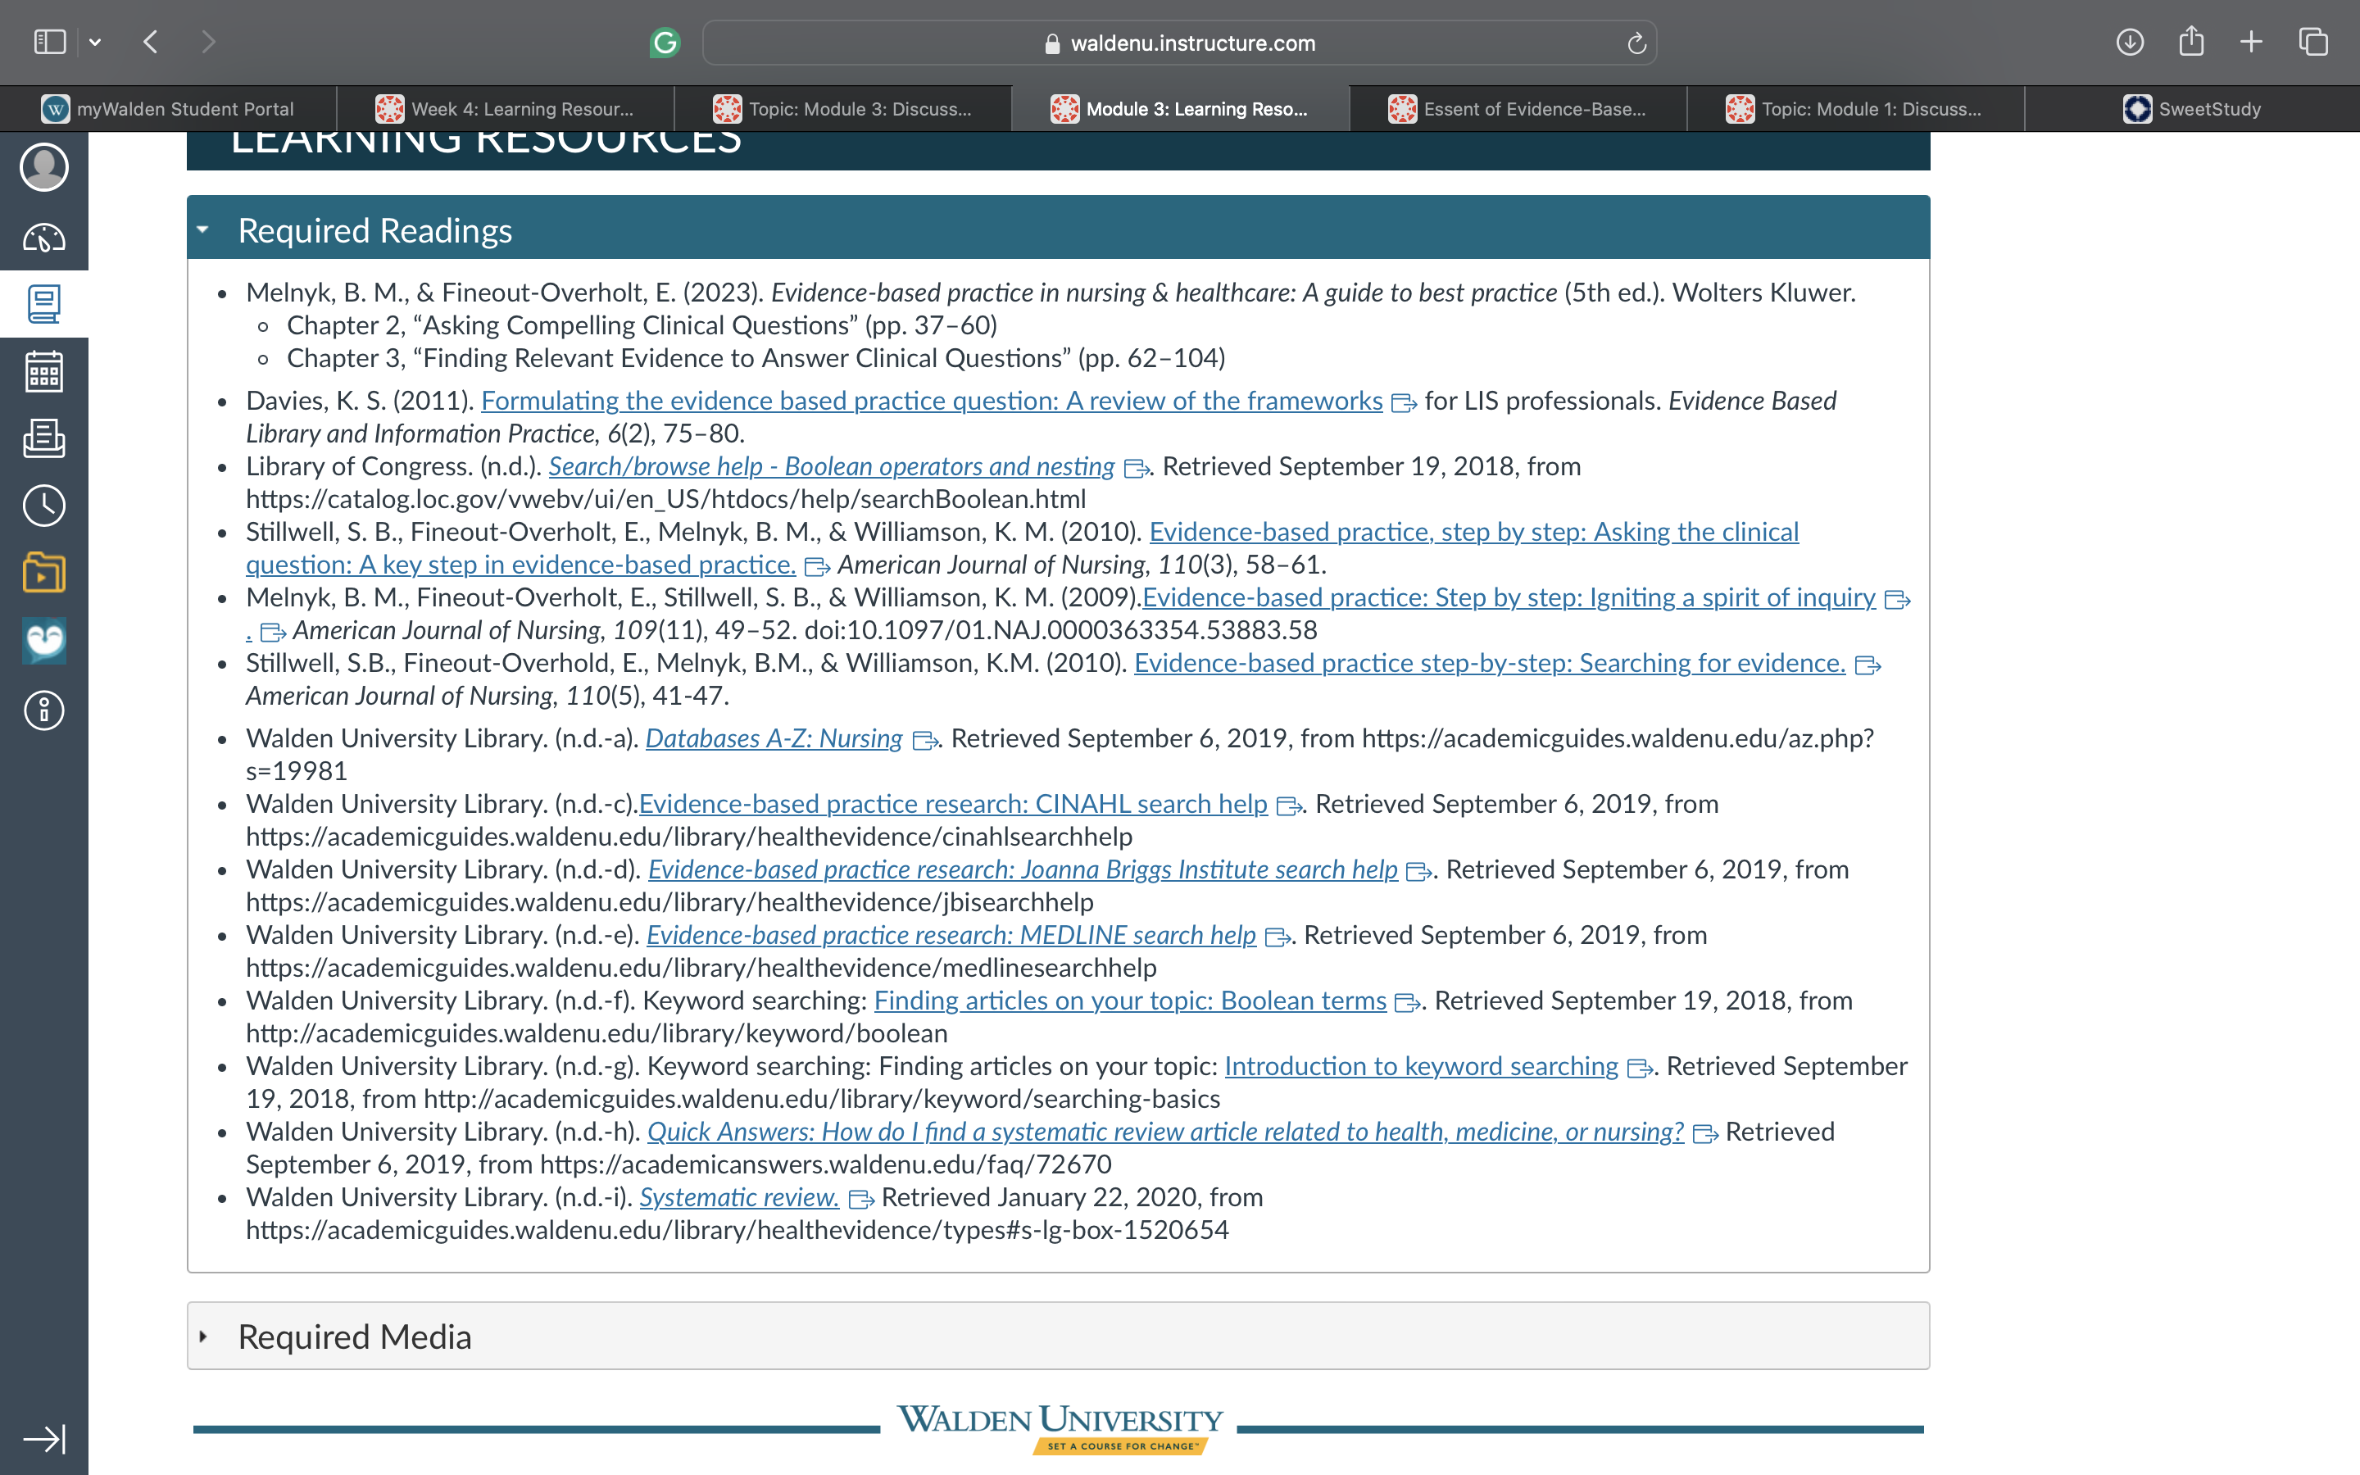The height and width of the screenshot is (1475, 2360).
Task: Open the Quick Answers systematic review link
Action: point(1165,1132)
